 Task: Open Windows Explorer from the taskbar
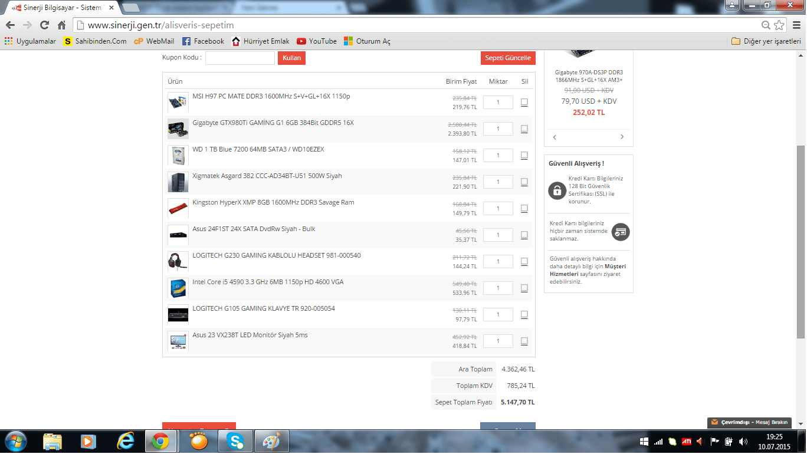[x=52, y=441]
